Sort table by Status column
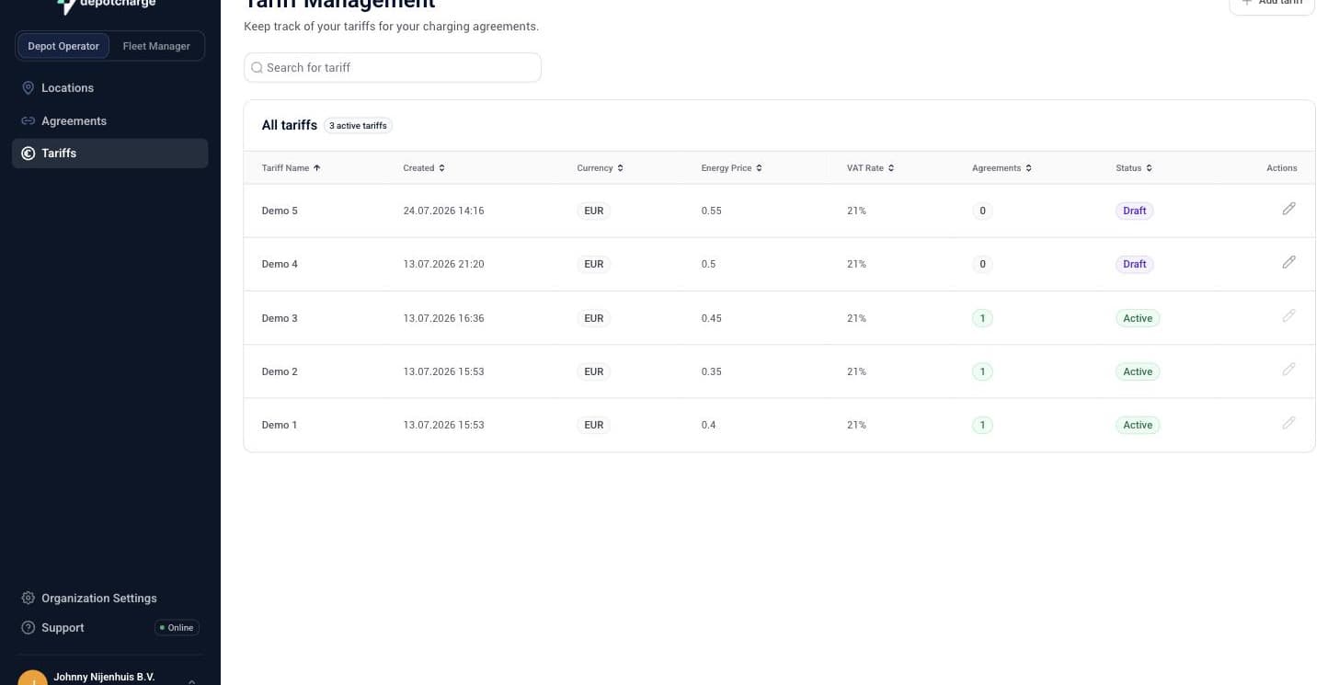Image resolution: width=1339 pixels, height=685 pixels. (1134, 168)
